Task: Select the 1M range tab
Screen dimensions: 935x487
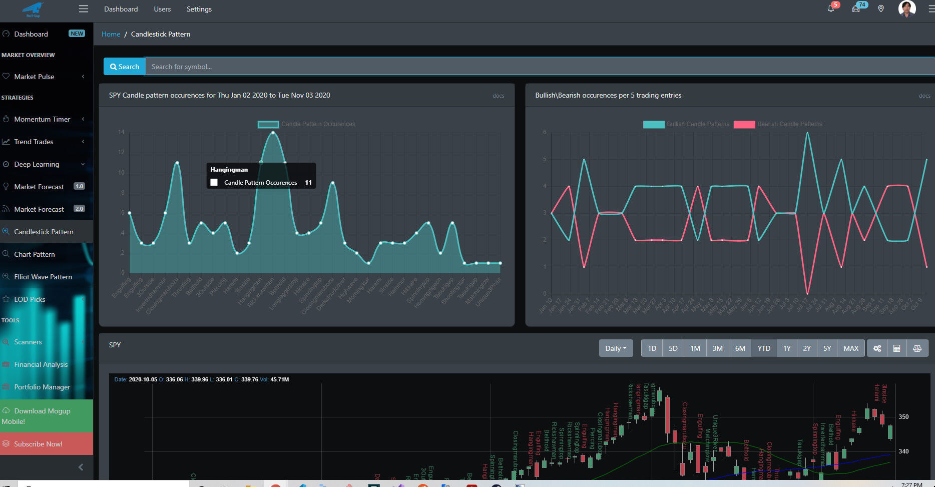Action: 695,348
